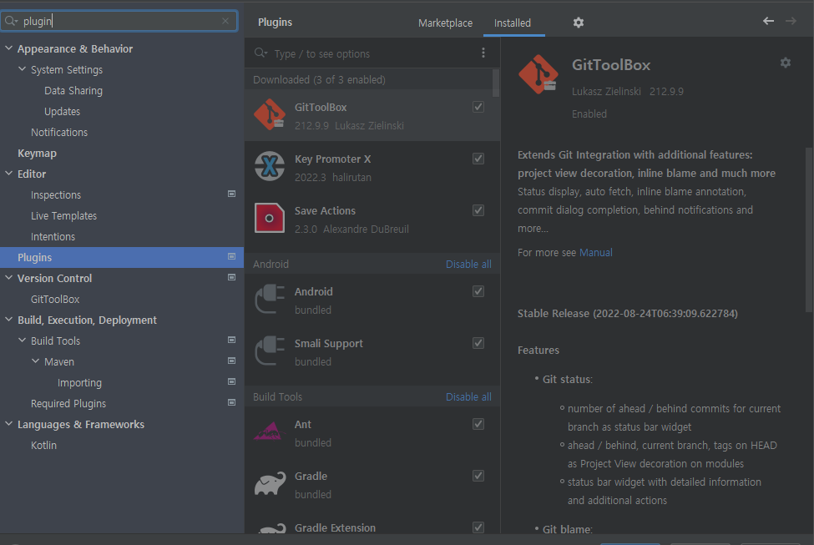Switch to the Marketplace tab
This screenshot has height=545, width=814.
tap(446, 23)
